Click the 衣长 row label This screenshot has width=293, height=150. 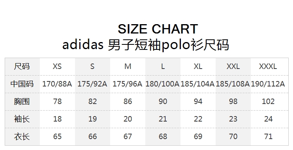click(x=22, y=136)
